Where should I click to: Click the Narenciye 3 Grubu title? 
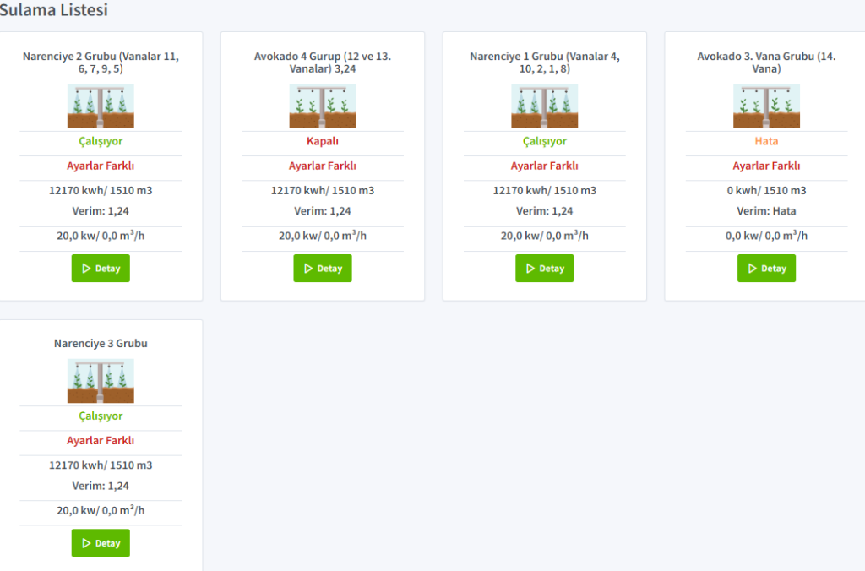point(101,344)
